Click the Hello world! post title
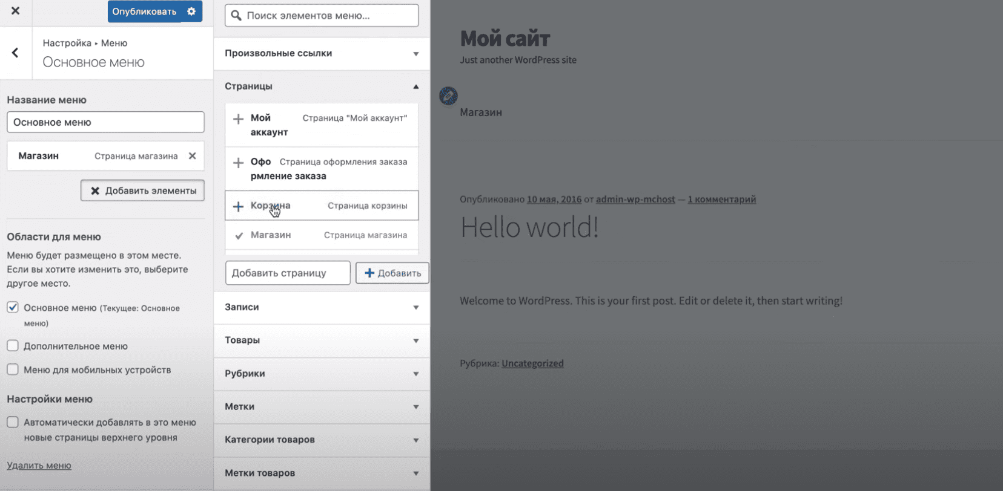This screenshot has width=1003, height=491. pos(530,228)
